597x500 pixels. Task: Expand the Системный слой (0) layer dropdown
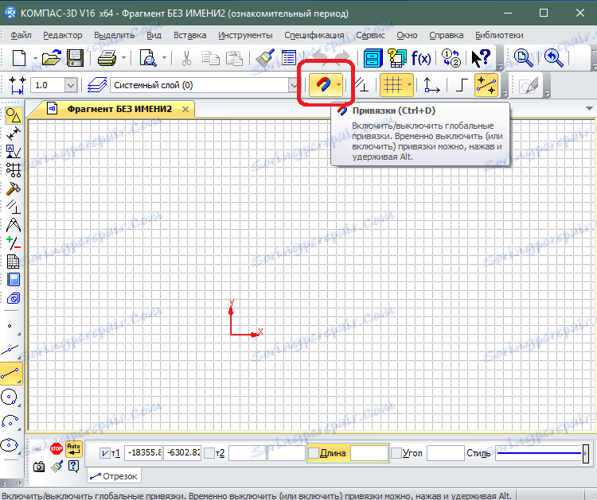click(294, 85)
